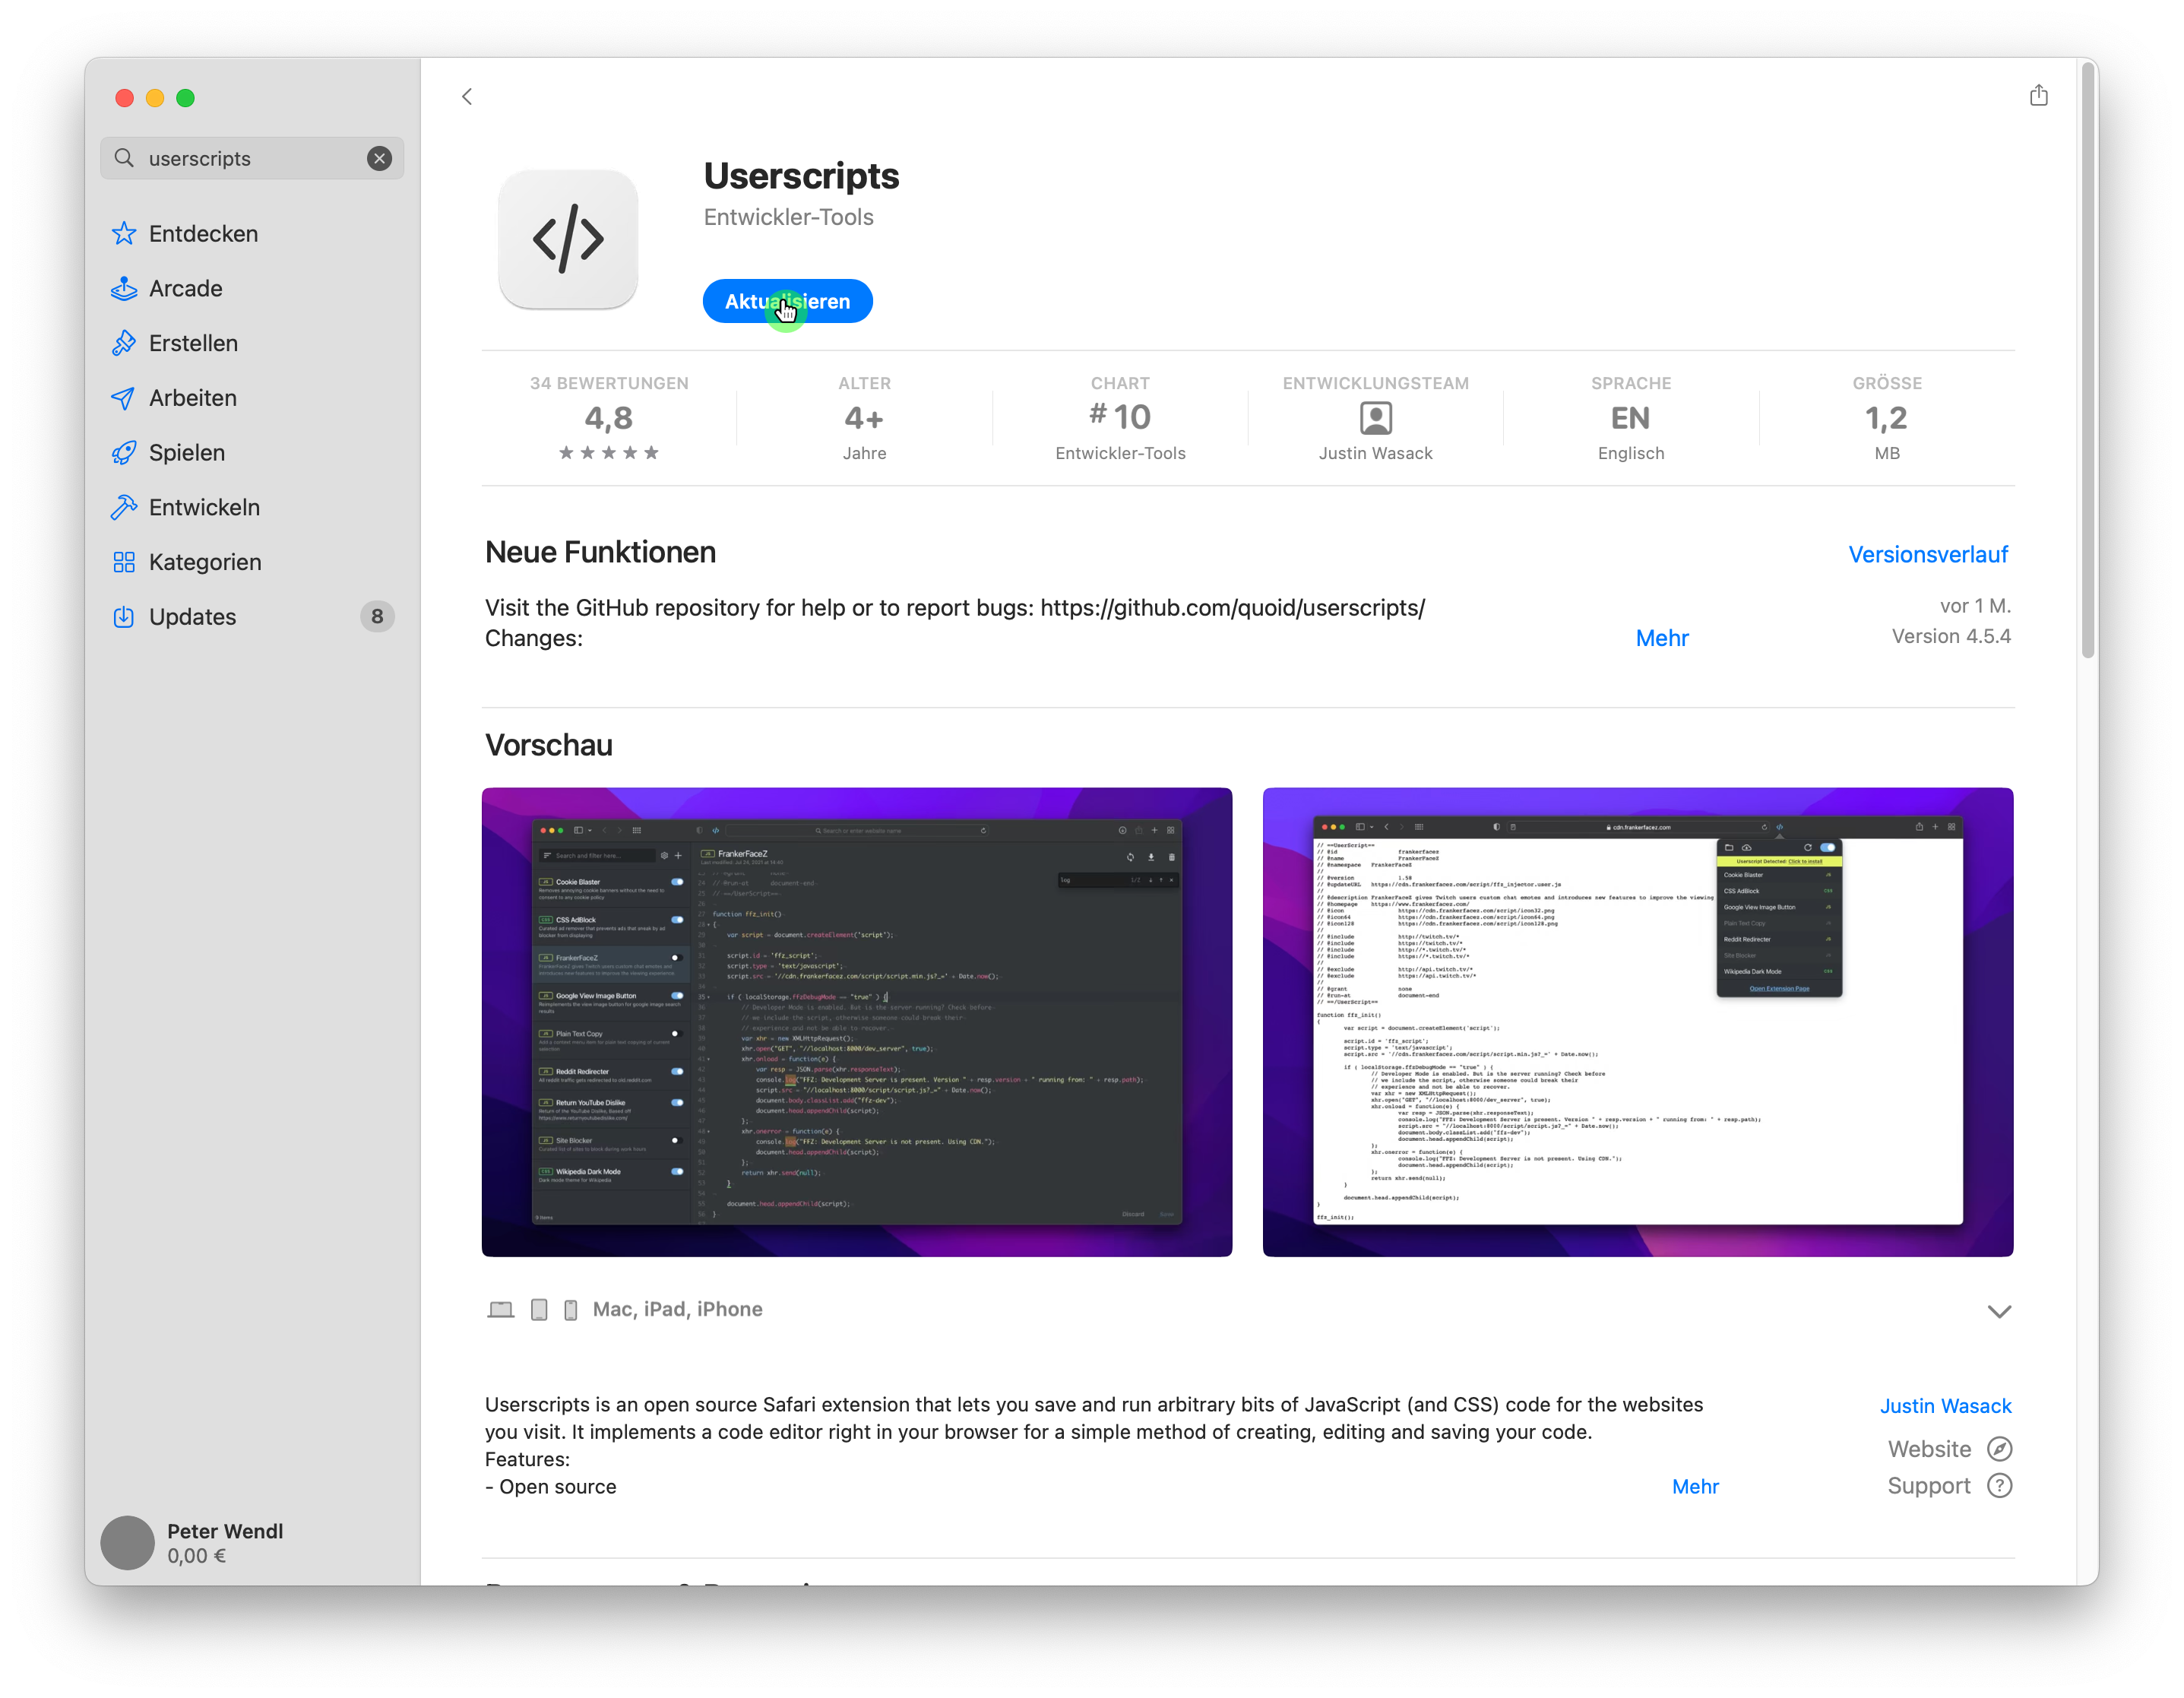
Task: Click the Chart #10 ranking
Action: [1120, 418]
